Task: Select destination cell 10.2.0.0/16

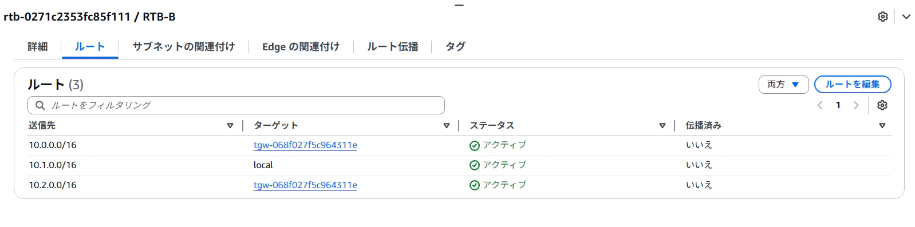Action: point(53,185)
